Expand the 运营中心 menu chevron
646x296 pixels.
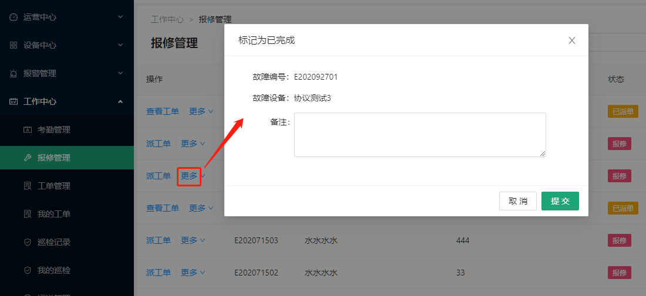point(120,17)
